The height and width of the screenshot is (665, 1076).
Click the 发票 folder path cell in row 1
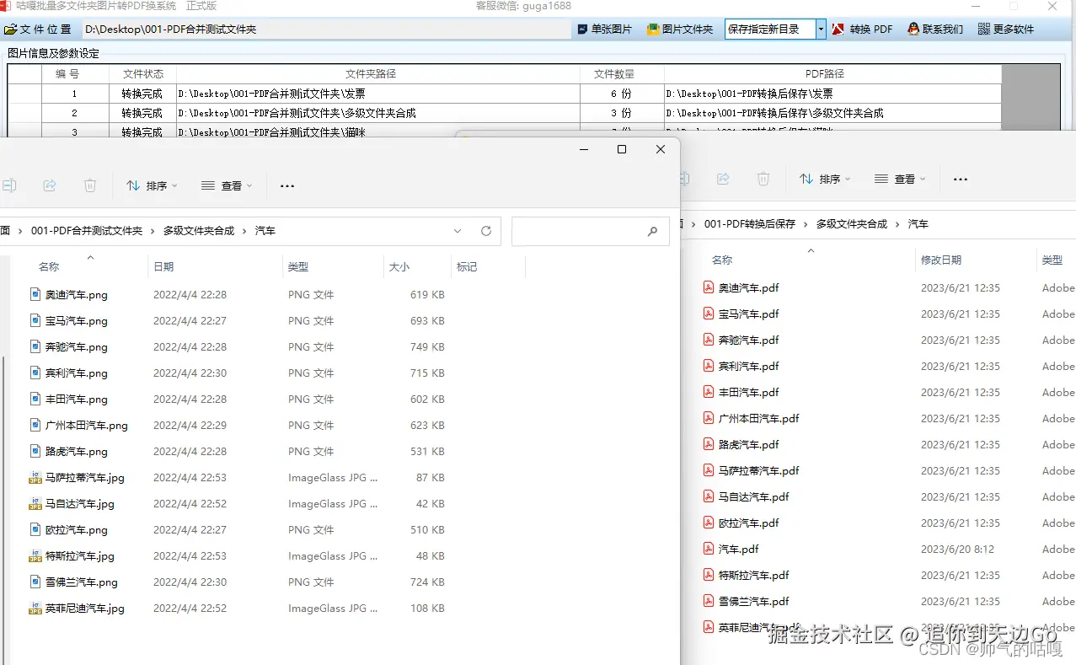point(378,94)
